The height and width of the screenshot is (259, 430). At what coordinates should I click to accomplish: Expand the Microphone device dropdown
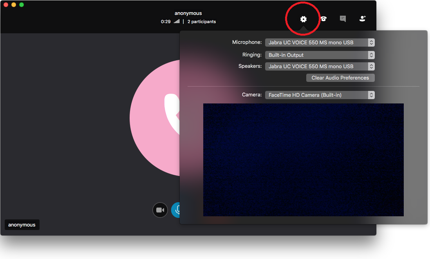pos(320,43)
